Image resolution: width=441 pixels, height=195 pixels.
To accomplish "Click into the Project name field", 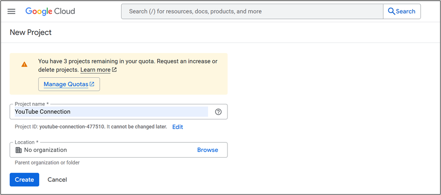I will 111,112.
